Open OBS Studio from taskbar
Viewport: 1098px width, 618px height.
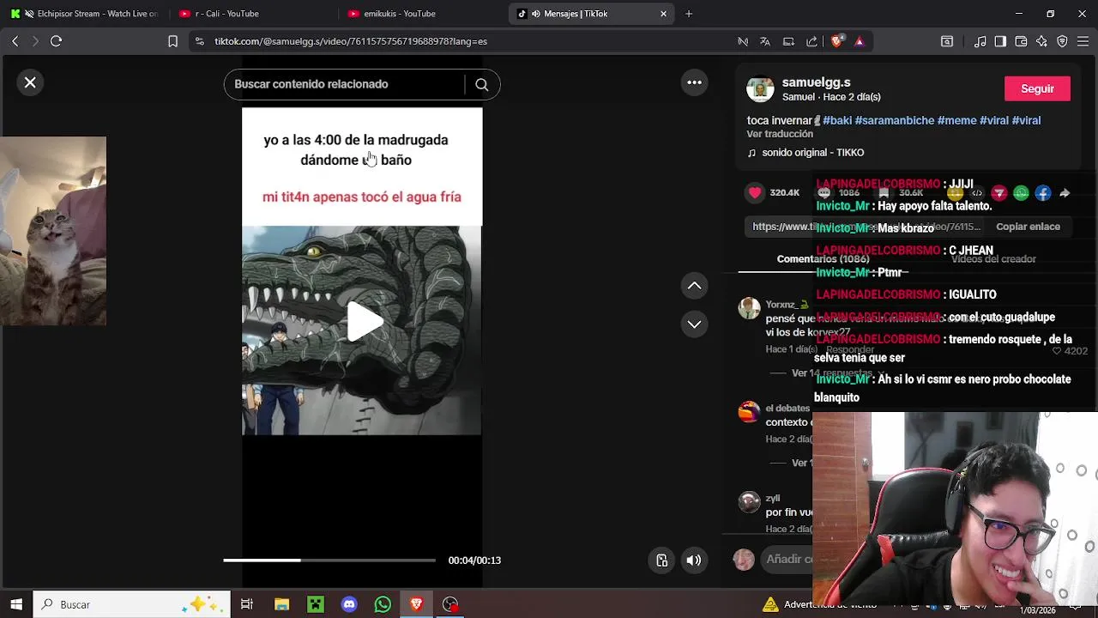450,604
